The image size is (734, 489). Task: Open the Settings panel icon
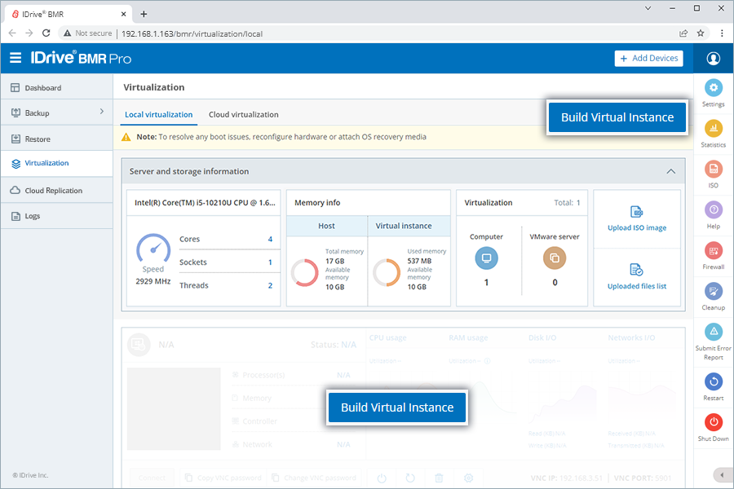click(x=714, y=87)
